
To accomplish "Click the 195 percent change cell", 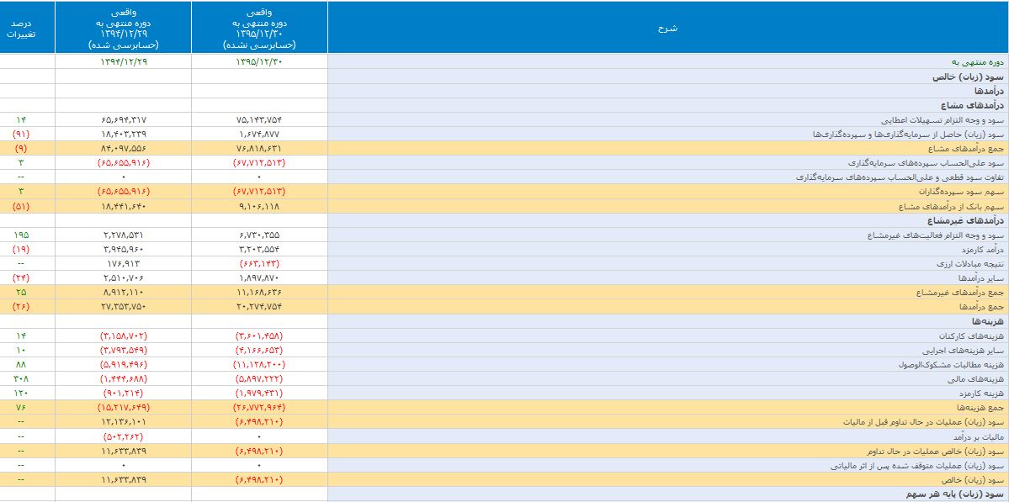I will coord(21,235).
